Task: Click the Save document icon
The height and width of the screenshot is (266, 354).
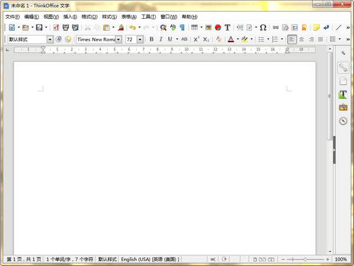Action: pos(40,28)
